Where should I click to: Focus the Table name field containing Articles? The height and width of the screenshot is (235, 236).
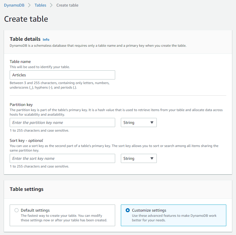(62, 75)
